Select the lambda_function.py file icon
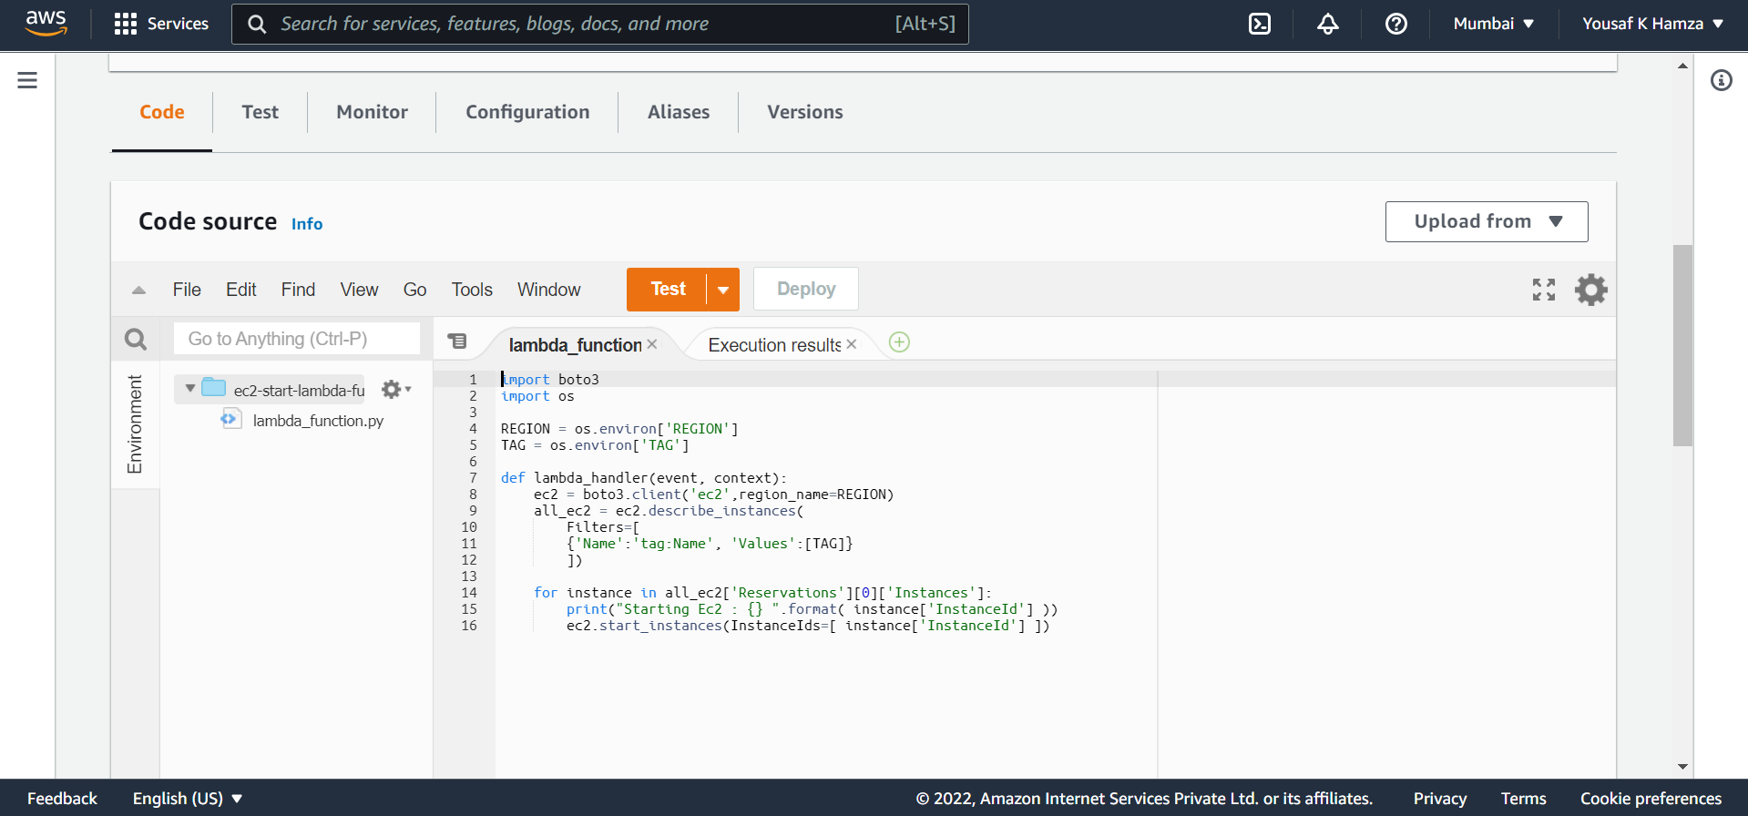The image size is (1748, 816). click(x=230, y=419)
